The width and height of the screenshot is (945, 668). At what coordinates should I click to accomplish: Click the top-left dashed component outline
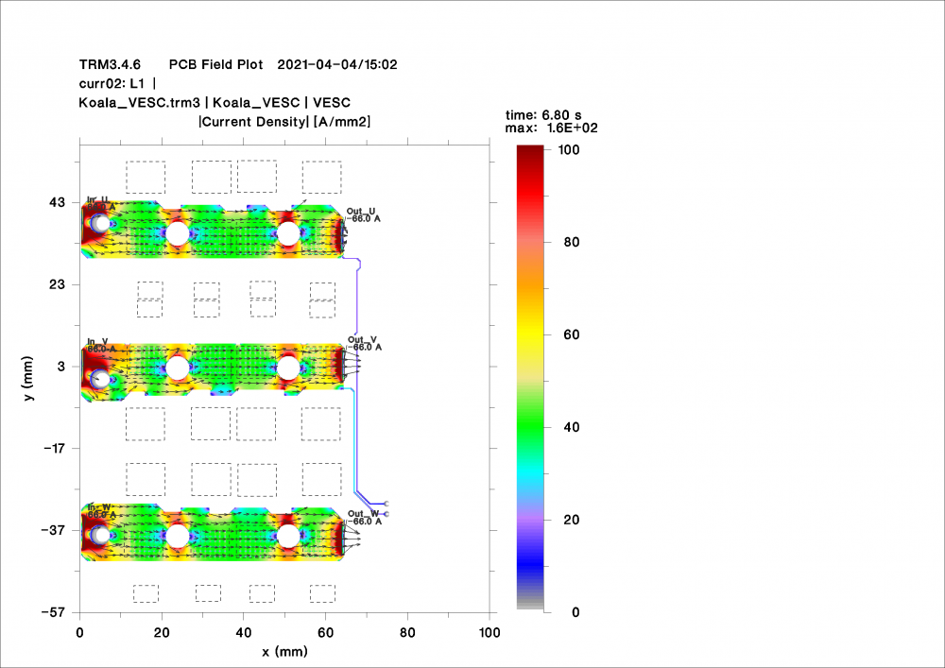[146, 177]
